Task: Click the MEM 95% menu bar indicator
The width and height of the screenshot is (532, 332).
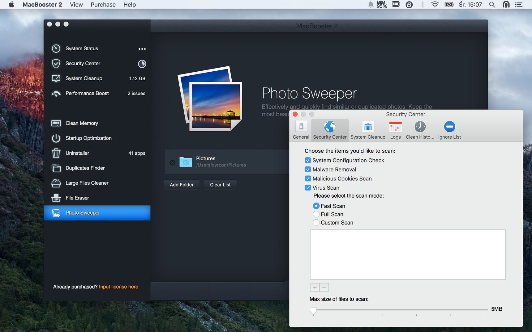Action: 382,5
